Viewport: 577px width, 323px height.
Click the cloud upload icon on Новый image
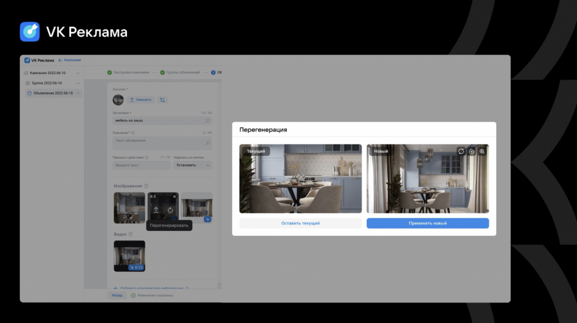point(471,151)
